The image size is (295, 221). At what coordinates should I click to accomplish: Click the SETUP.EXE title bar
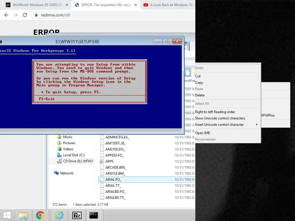pos(77,41)
